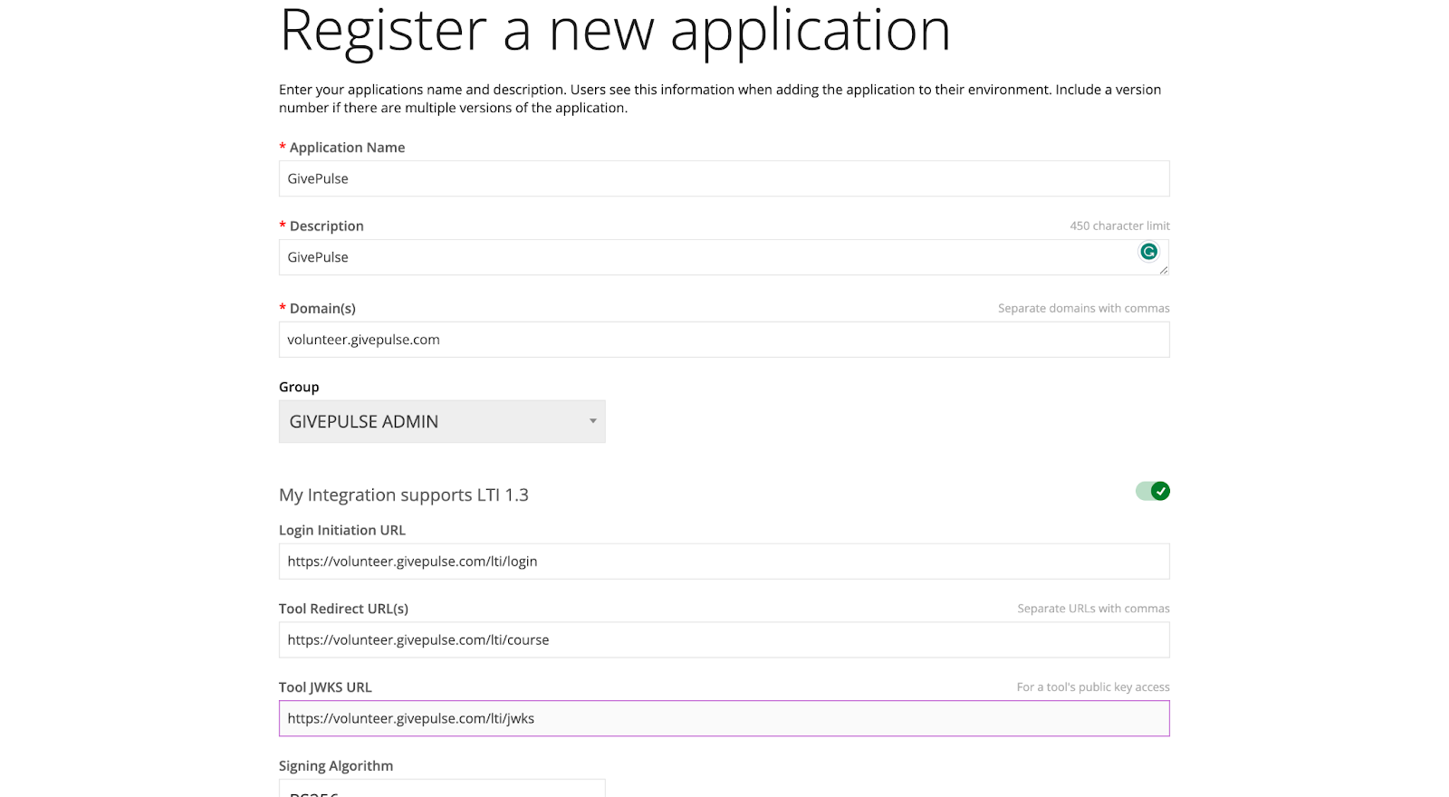The height and width of the screenshot is (797, 1449).
Task: Click 'My Integration supports LTI 1.3' label
Action: click(x=404, y=495)
